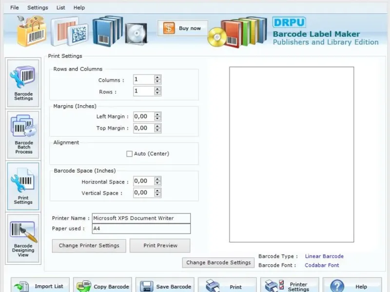Open the File menu
The width and height of the screenshot is (390, 292).
15,8
